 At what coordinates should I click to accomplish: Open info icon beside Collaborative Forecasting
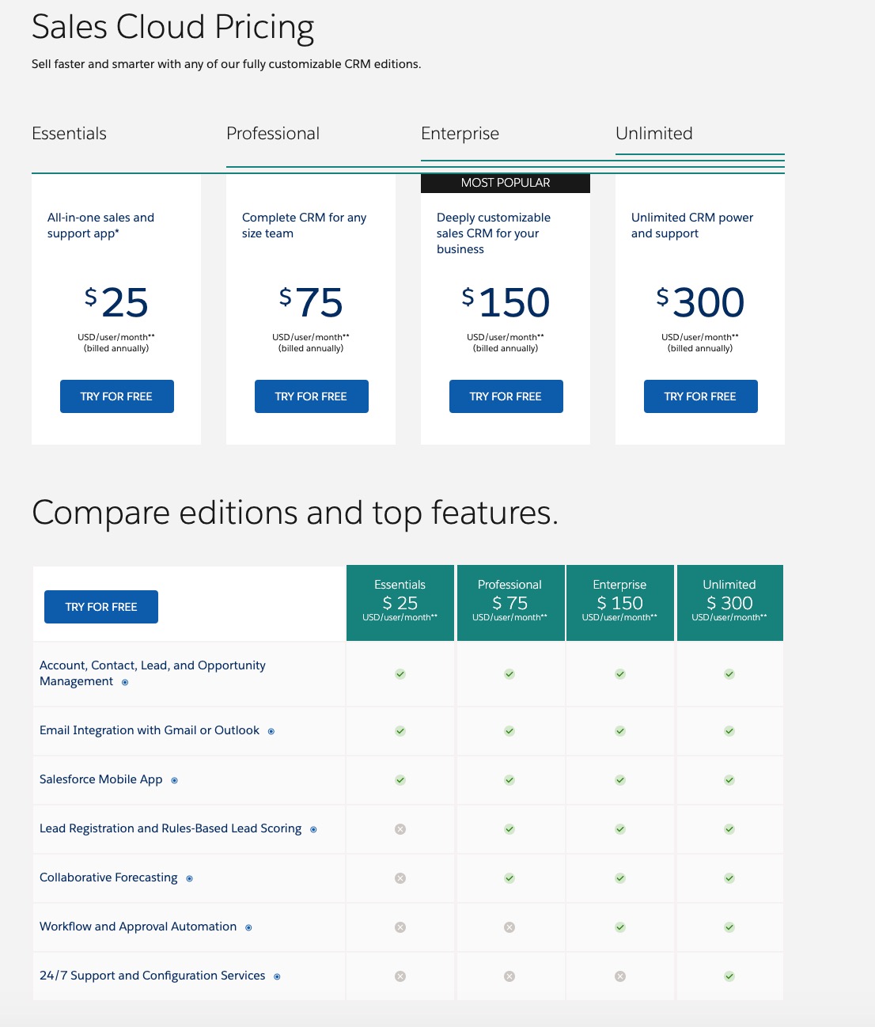189,878
